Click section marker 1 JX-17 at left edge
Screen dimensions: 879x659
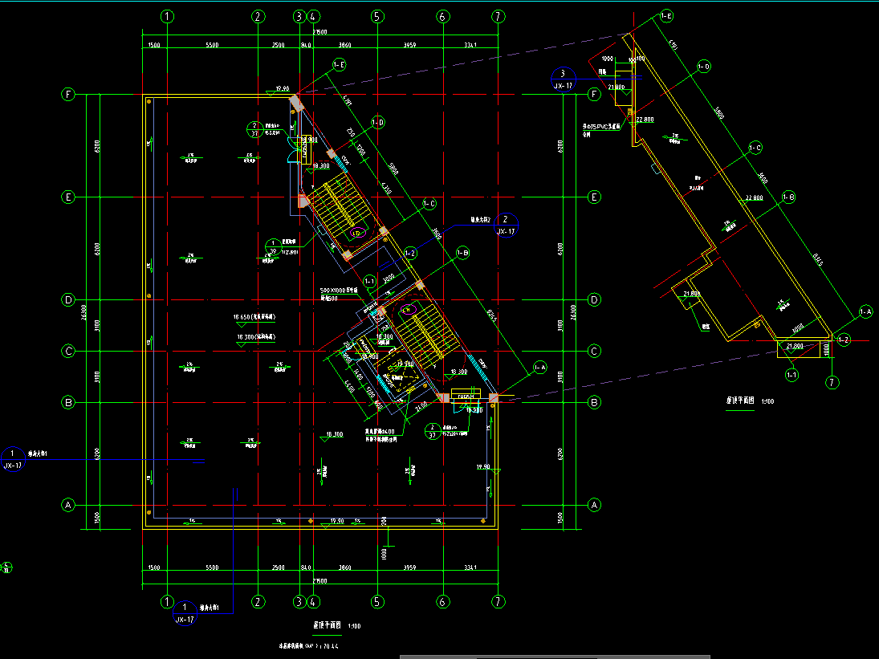[x=12, y=458]
